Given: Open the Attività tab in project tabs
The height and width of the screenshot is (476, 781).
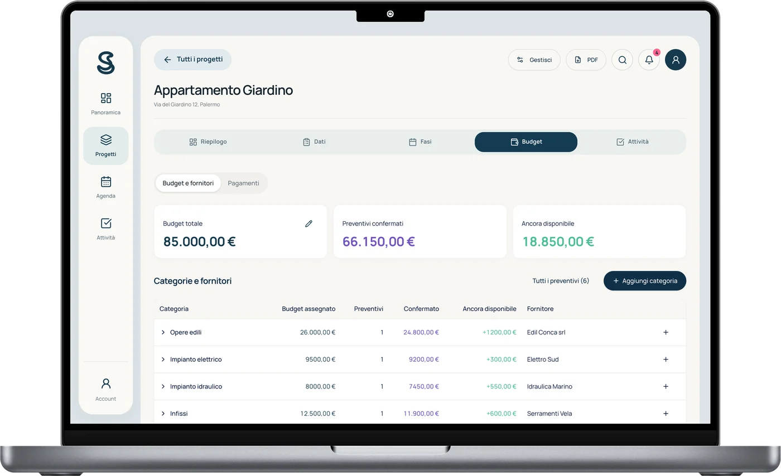Looking at the screenshot, I should pos(632,142).
